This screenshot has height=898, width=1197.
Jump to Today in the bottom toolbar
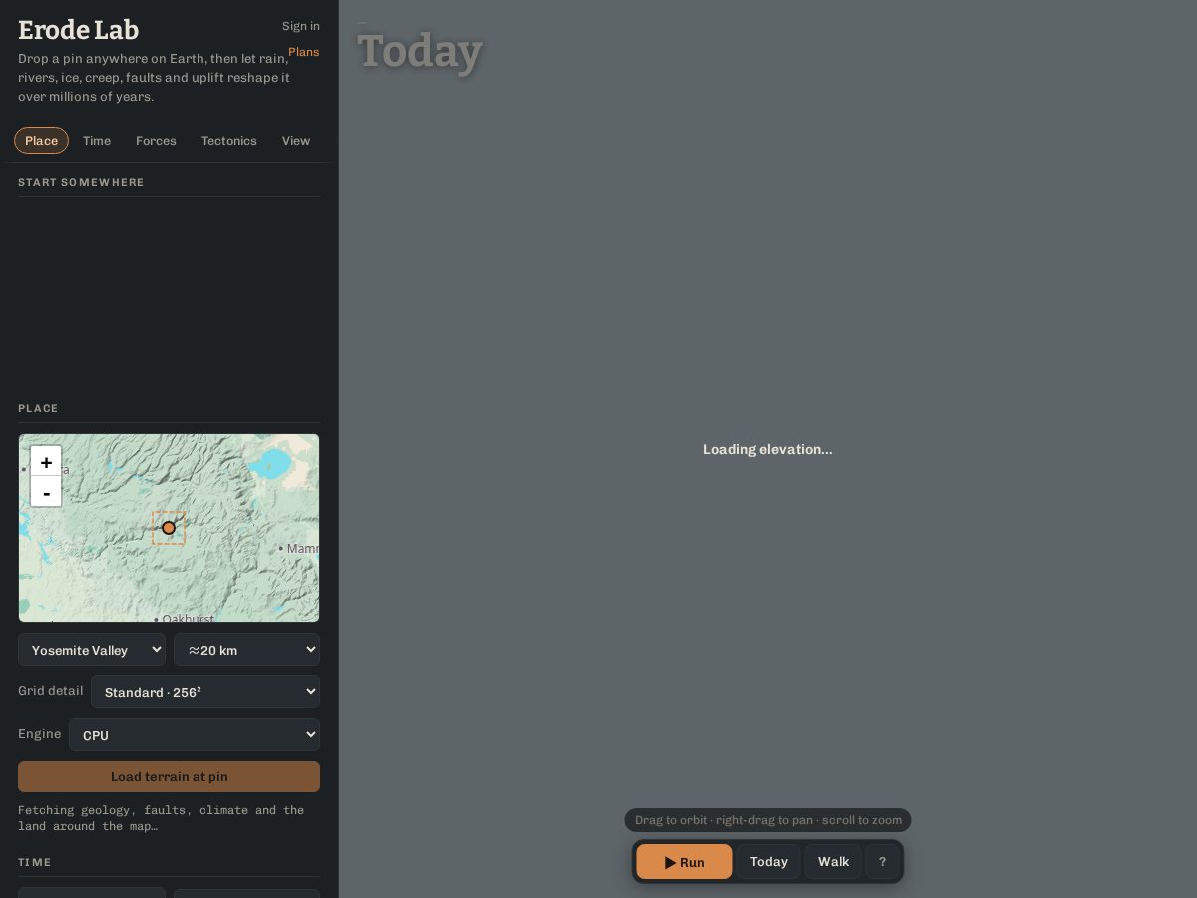click(769, 862)
